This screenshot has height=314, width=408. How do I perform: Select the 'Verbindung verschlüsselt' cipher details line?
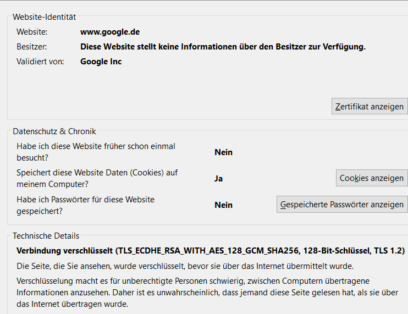[x=210, y=250]
